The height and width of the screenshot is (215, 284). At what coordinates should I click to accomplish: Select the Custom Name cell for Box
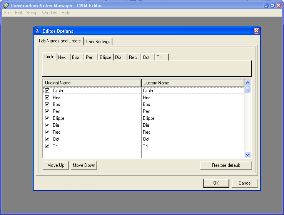click(192, 104)
